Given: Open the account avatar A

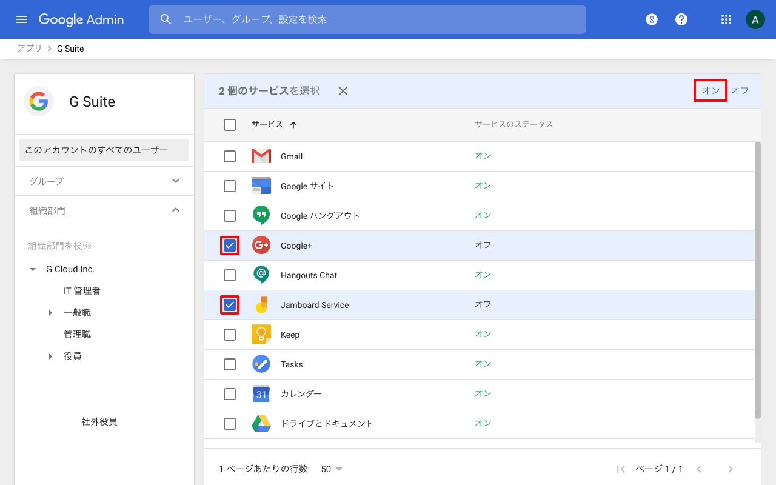Looking at the screenshot, I should 755,19.
